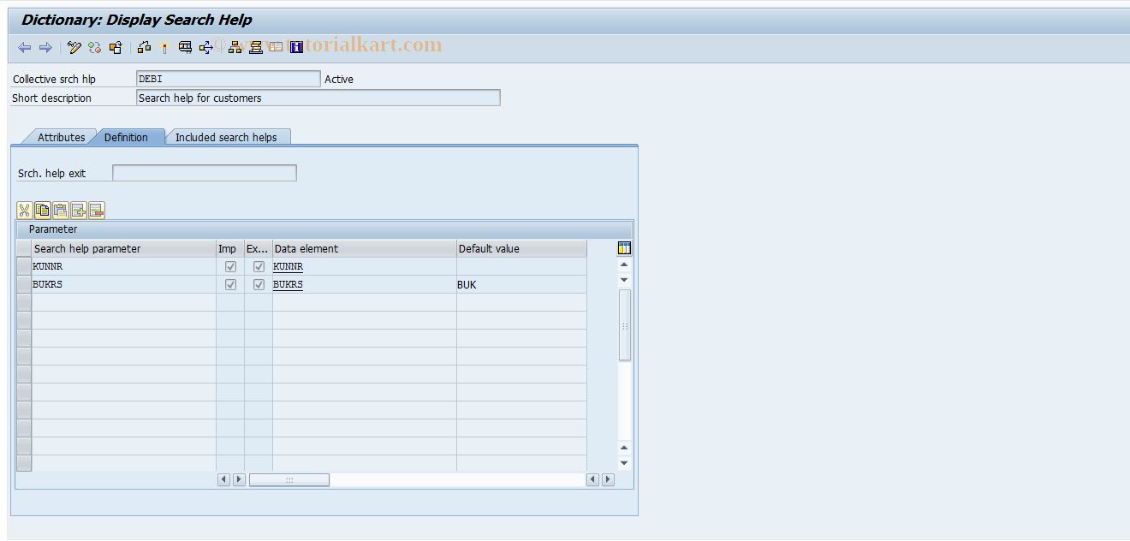Click the Short description field

tap(318, 98)
